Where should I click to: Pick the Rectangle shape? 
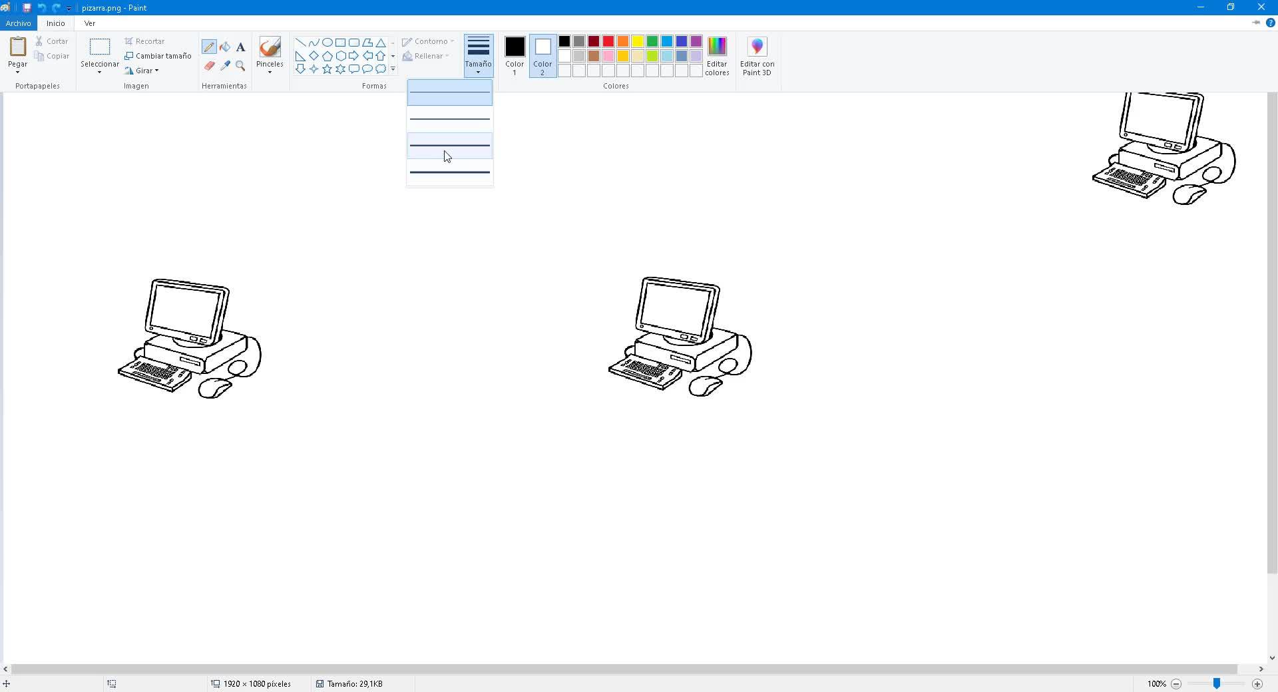pos(340,43)
